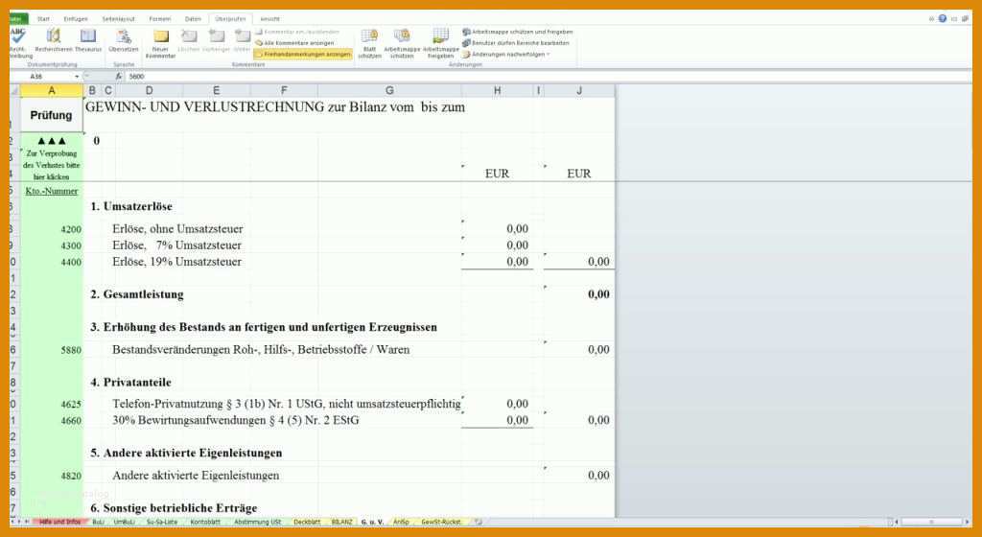Screen dimensions: 982x537
Task: Open the Excel help question mark icon
Action: pyautogui.click(x=943, y=19)
